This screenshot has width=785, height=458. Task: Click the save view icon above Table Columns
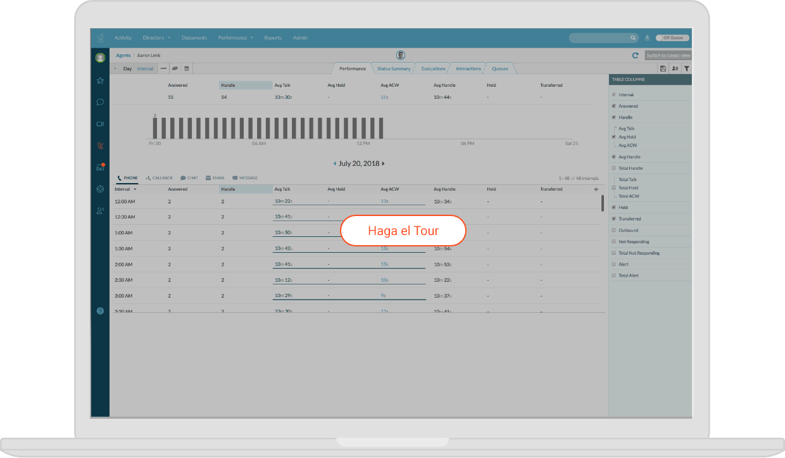[x=663, y=68]
